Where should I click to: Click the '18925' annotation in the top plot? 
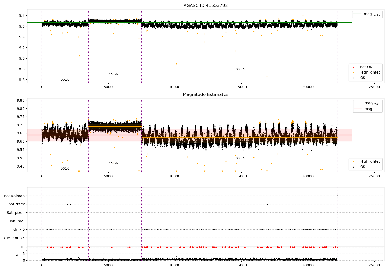[x=239, y=69]
